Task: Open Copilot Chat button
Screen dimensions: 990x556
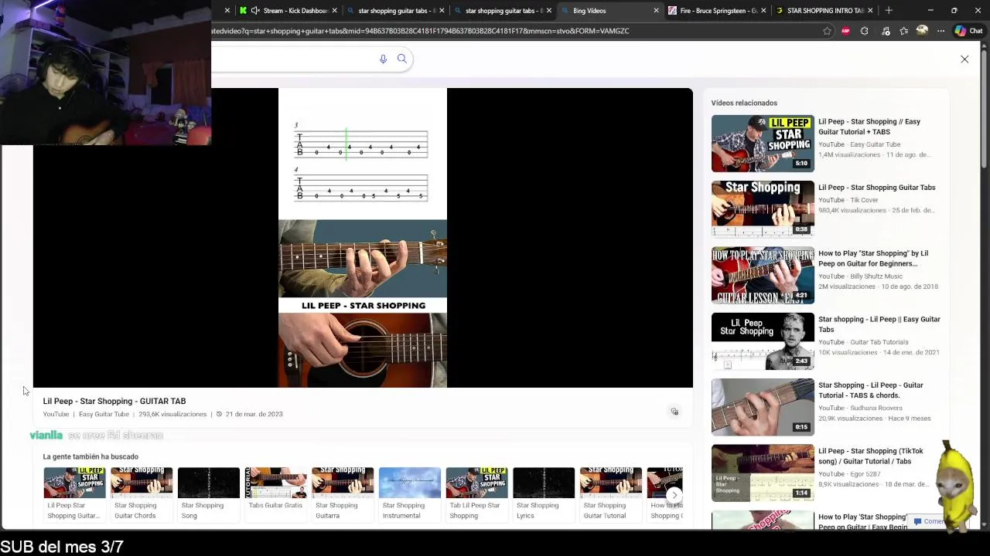Action: coord(968,31)
